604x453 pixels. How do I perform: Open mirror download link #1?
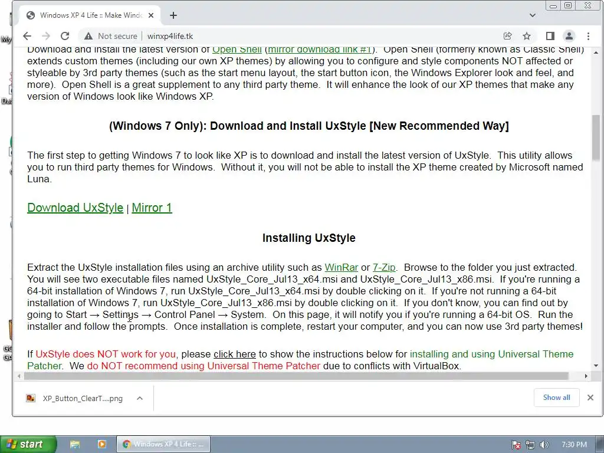pos(319,50)
